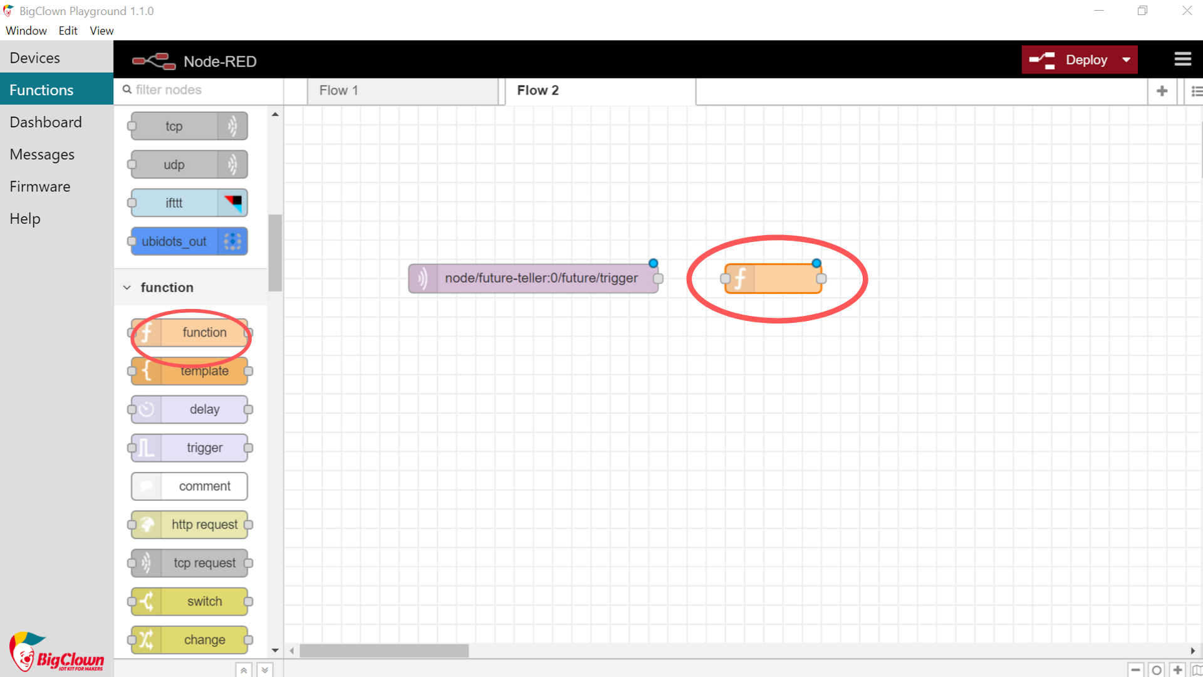
Task: Collapse all palette categories
Action: [244, 669]
